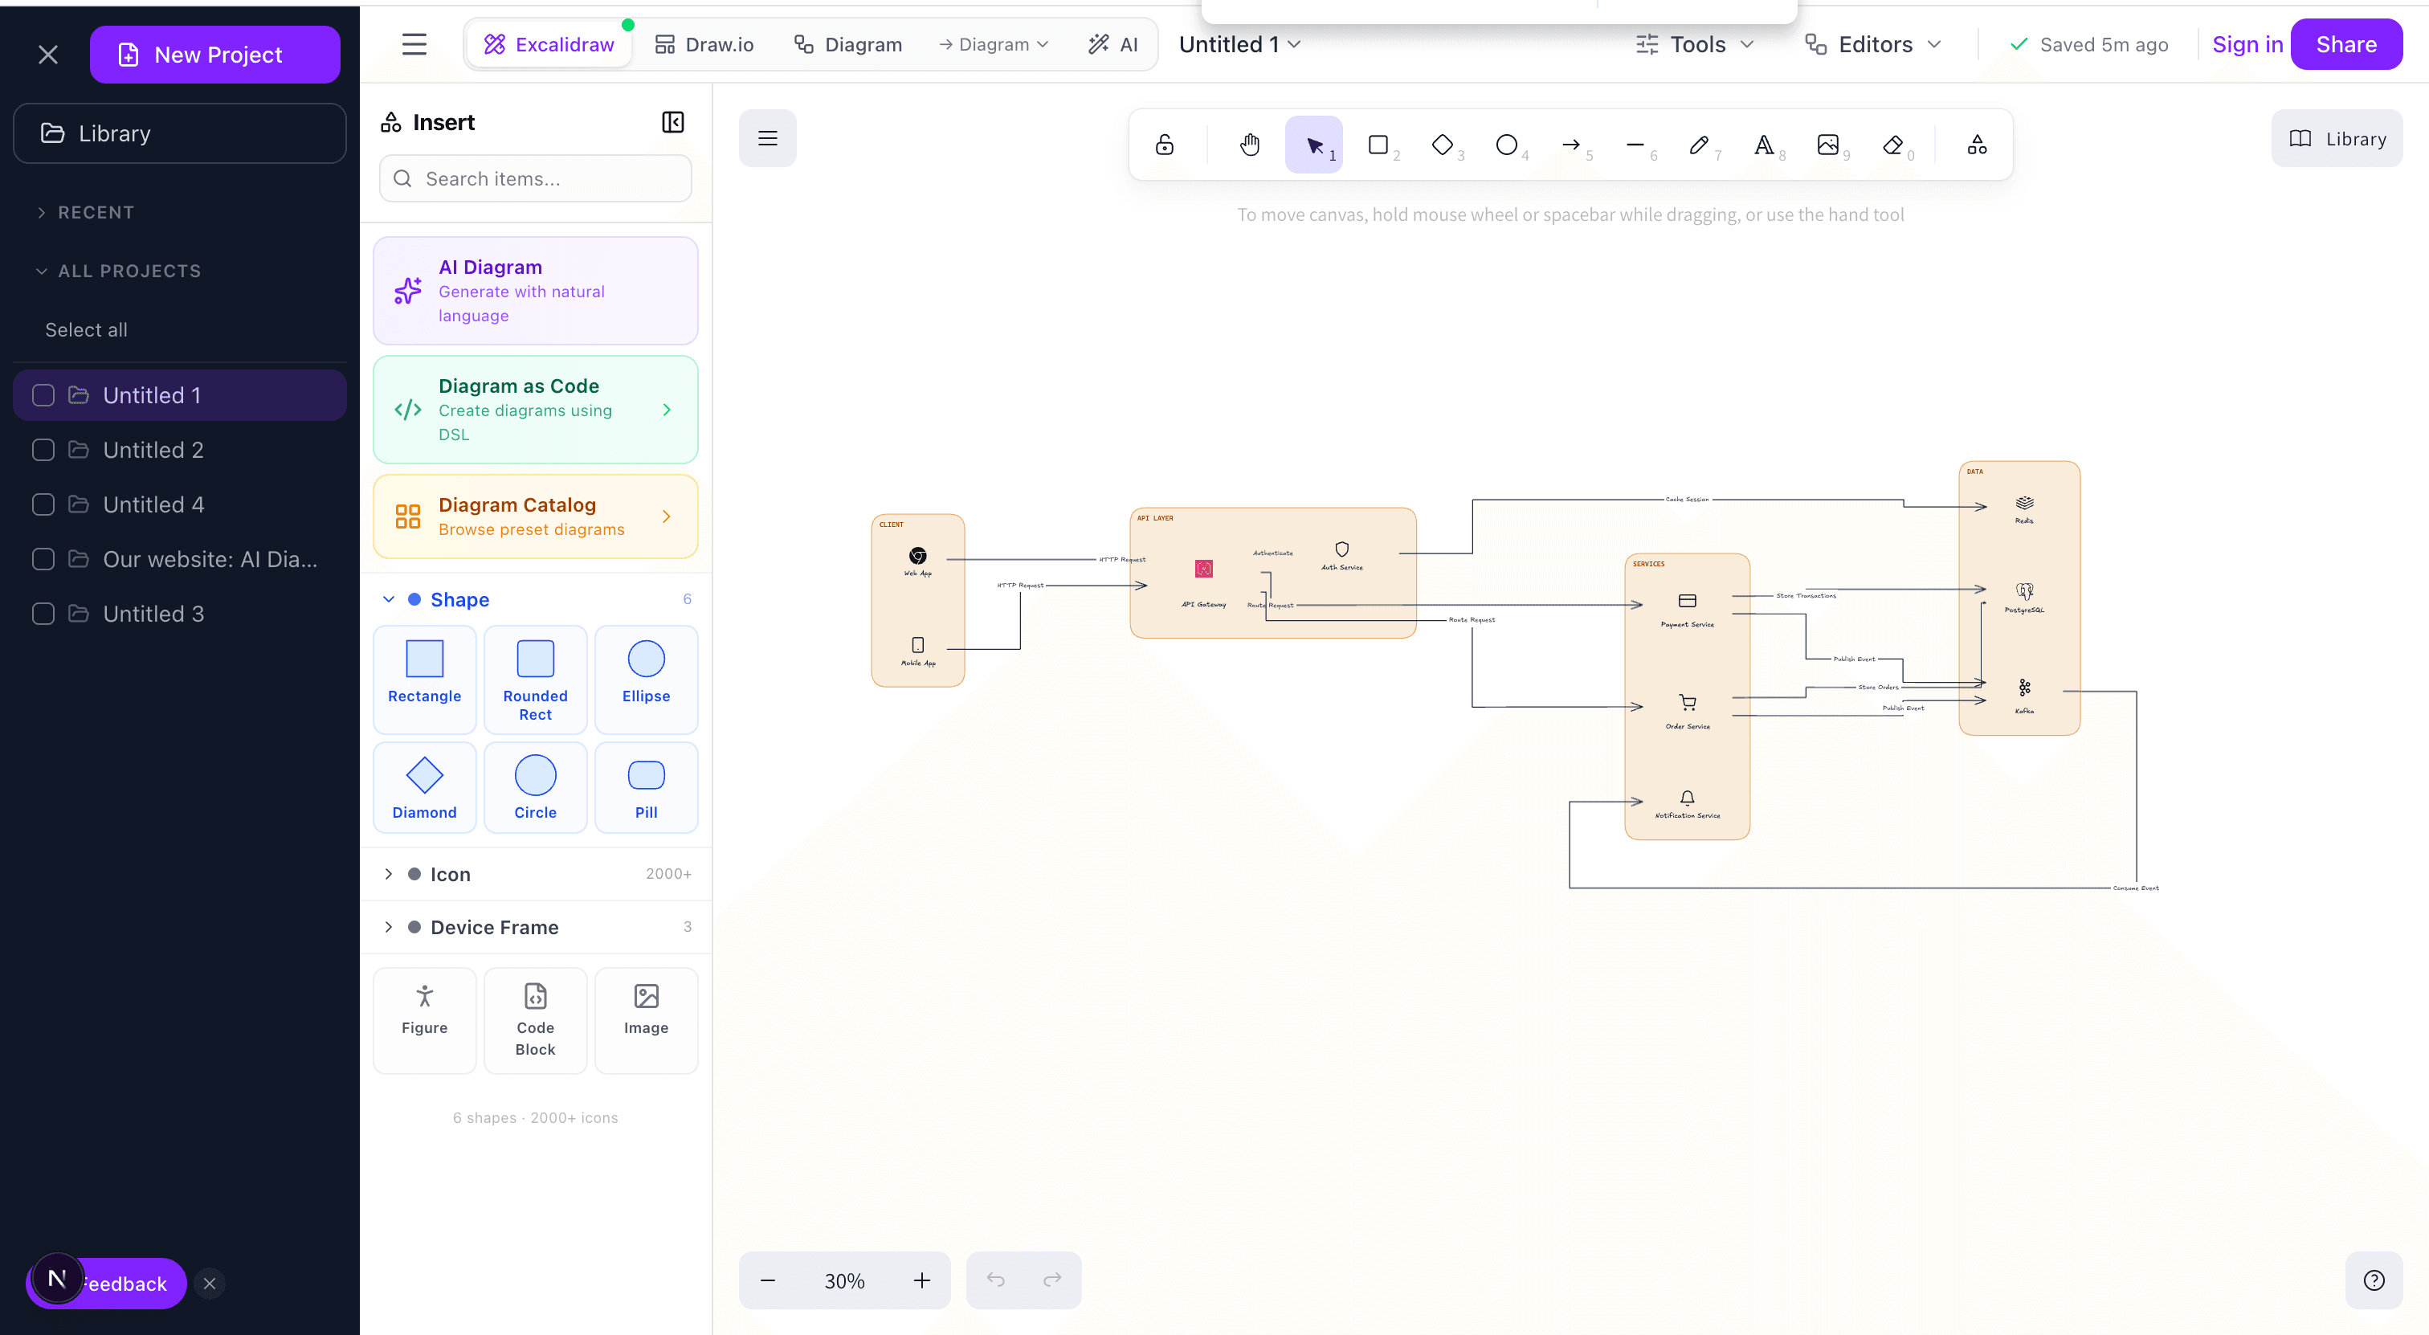Select the Arrow drawing tool
The height and width of the screenshot is (1335, 2429).
tap(1570, 145)
